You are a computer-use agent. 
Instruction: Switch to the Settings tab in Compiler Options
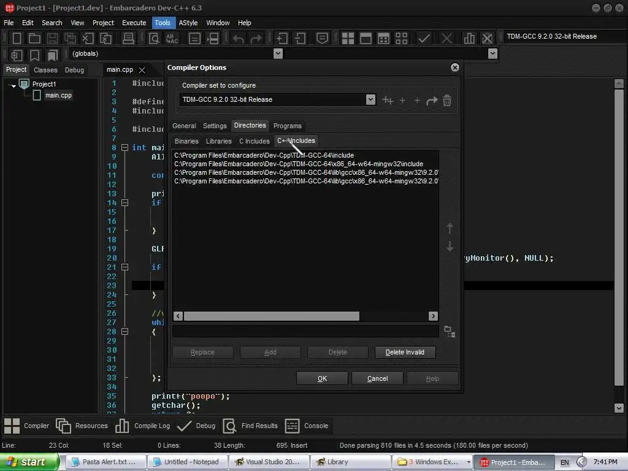pyautogui.click(x=215, y=126)
